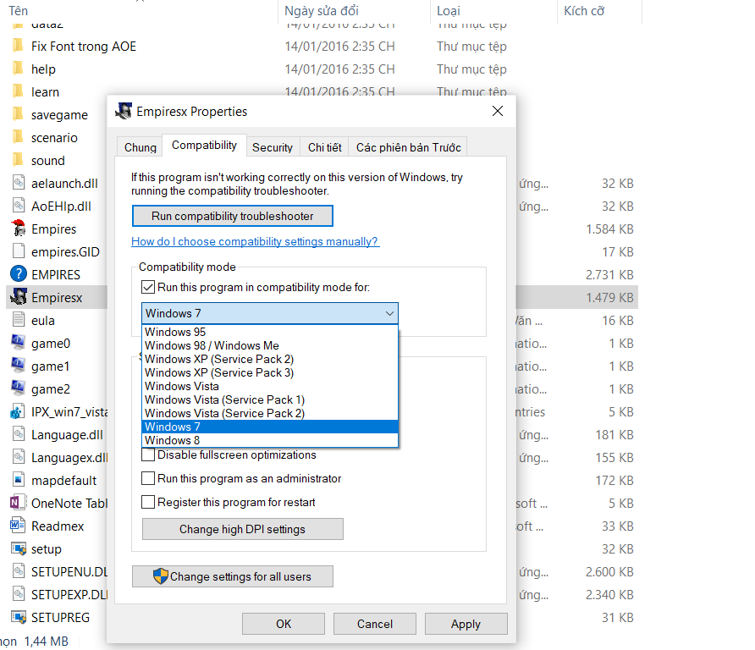Select Windows 8 from the dropdown list
Viewport: 755px width, 650px height.
(x=172, y=440)
